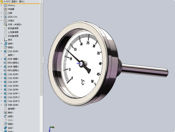Click the 实体(124) solid bodies folder icon
175x132 pixels.
[x=5, y=17]
